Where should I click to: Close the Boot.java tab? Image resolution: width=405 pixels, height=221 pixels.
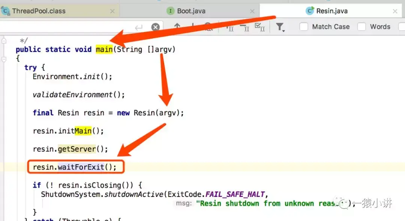click(x=252, y=11)
